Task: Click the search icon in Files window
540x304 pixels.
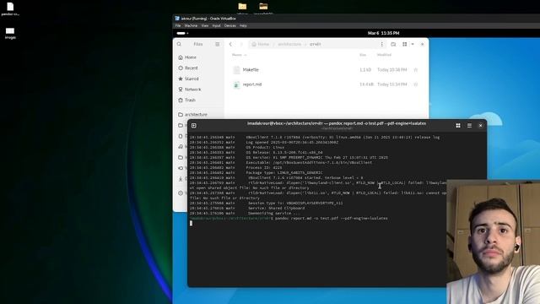Action: pyautogui.click(x=179, y=44)
